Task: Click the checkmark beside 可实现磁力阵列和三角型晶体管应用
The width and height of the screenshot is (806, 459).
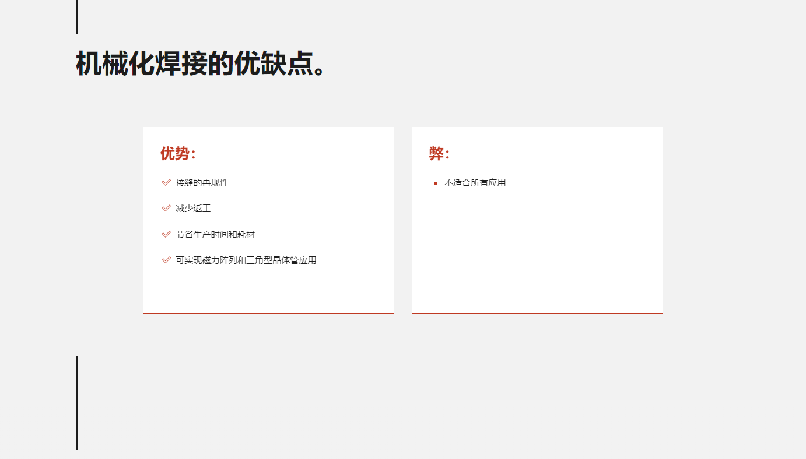Action: [x=166, y=260]
